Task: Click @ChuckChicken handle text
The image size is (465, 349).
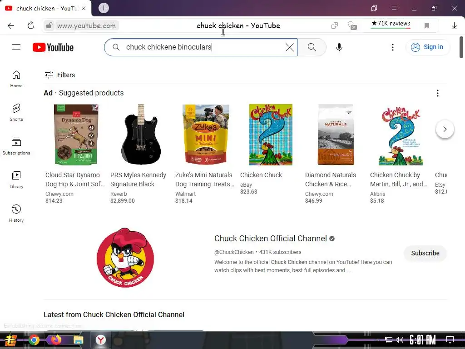Action: pos(234,252)
